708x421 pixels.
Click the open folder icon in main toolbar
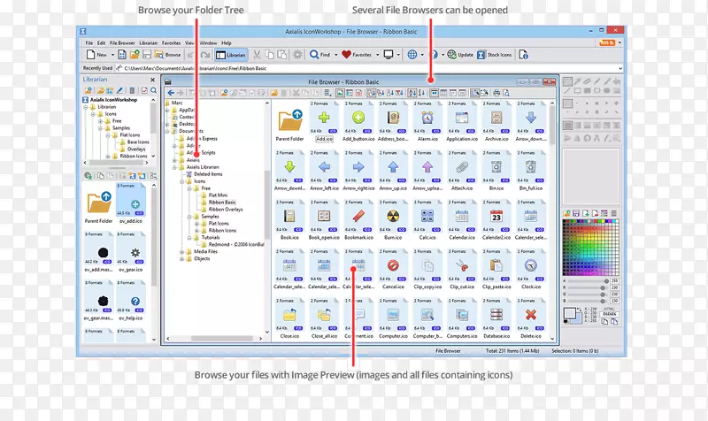click(x=135, y=55)
